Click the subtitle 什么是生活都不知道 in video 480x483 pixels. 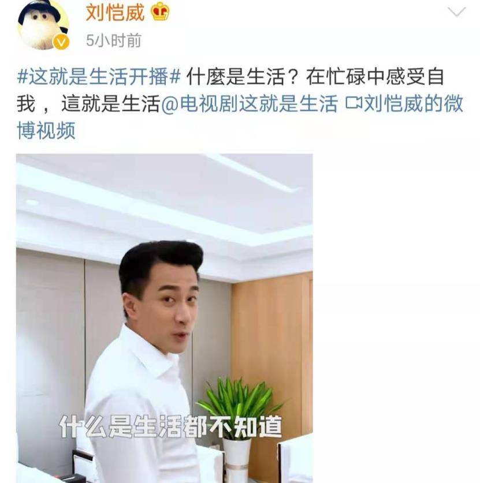coord(170,426)
